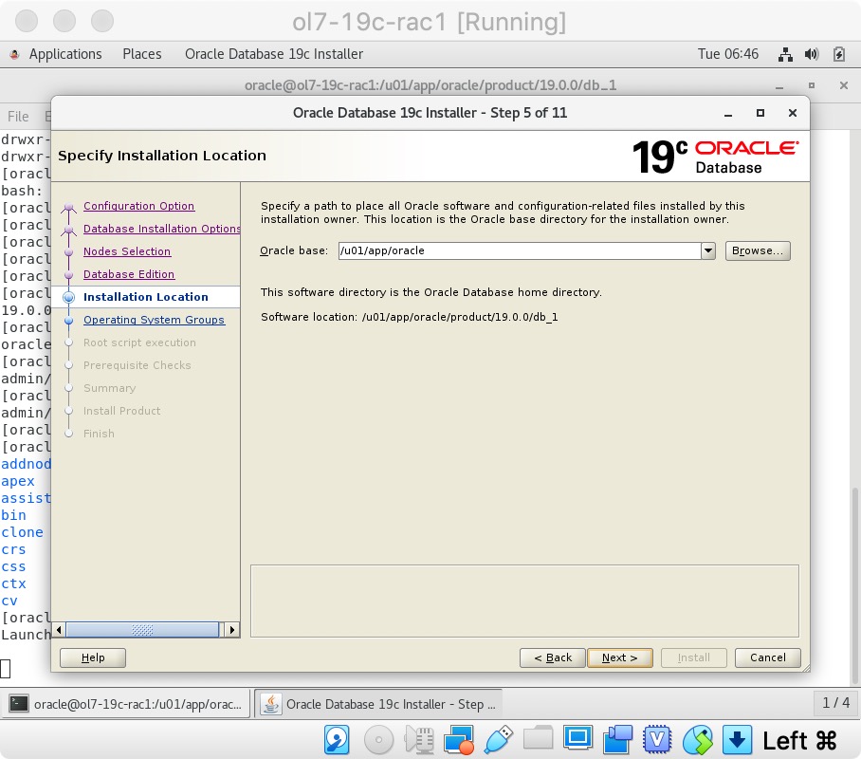Click the VirtualBox mouse integration icon
This screenshot has height=759, width=861.
pos(697,740)
